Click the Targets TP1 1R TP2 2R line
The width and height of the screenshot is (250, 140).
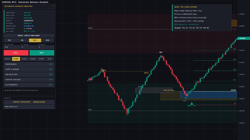point(191,28)
